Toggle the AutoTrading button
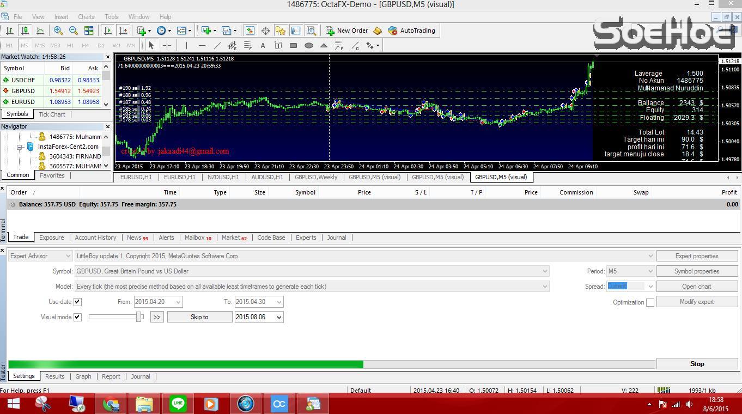This screenshot has height=414, width=742. click(x=411, y=31)
